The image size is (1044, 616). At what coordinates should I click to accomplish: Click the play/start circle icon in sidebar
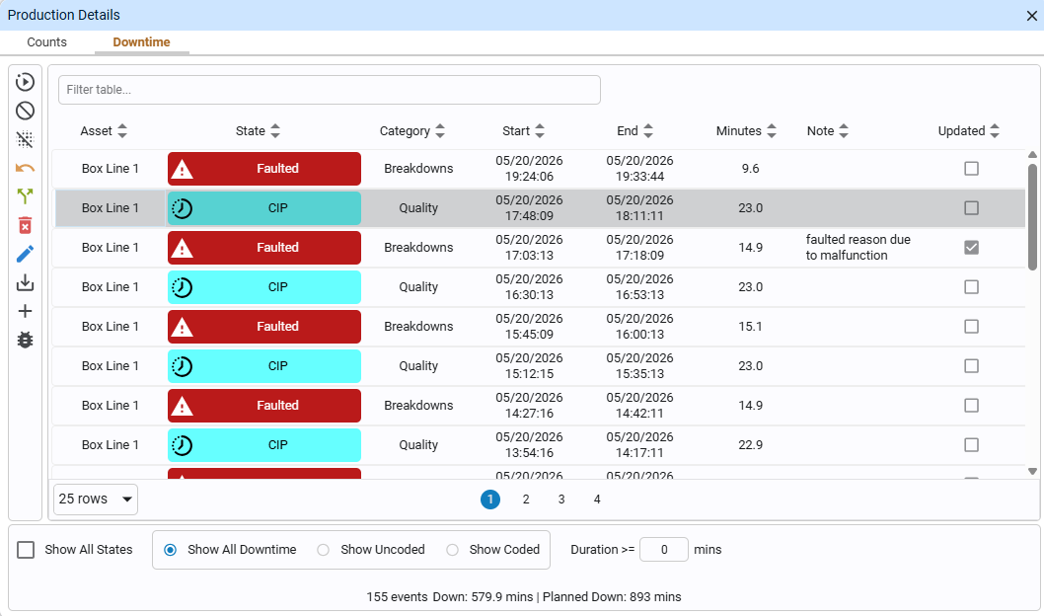[25, 82]
